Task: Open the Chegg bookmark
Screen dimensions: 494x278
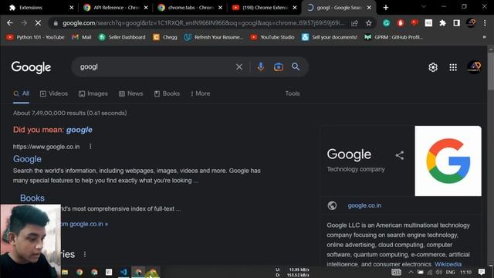Action: click(x=165, y=37)
